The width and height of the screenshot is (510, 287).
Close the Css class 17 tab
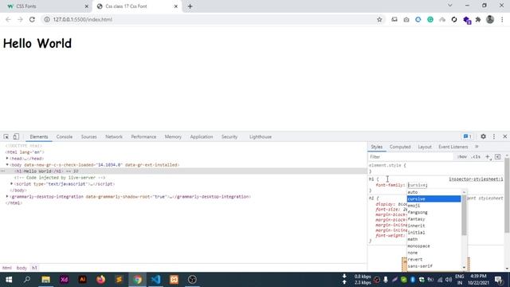(175, 6)
